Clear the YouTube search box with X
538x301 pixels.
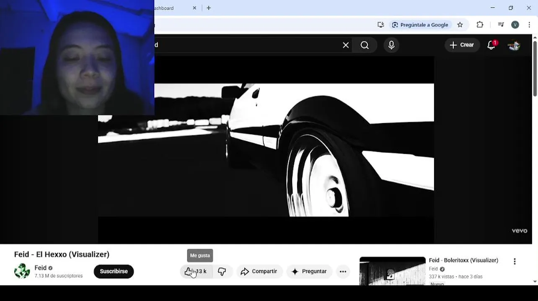346,45
